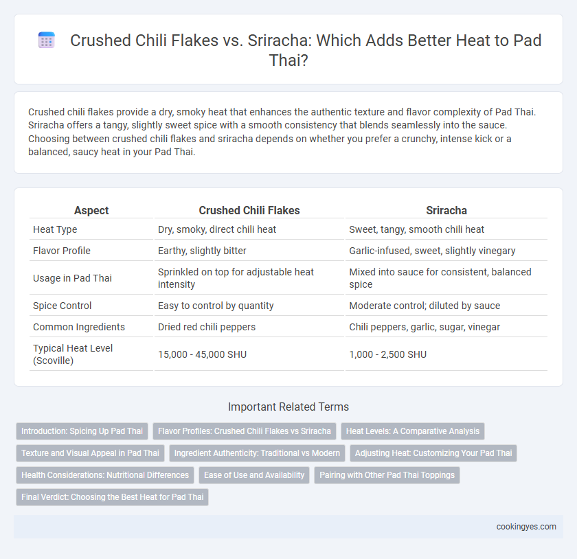This screenshot has width=577, height=559.
Task: Select 'Heat Levels: A Comparative Analysis' tag
Action: (413, 431)
